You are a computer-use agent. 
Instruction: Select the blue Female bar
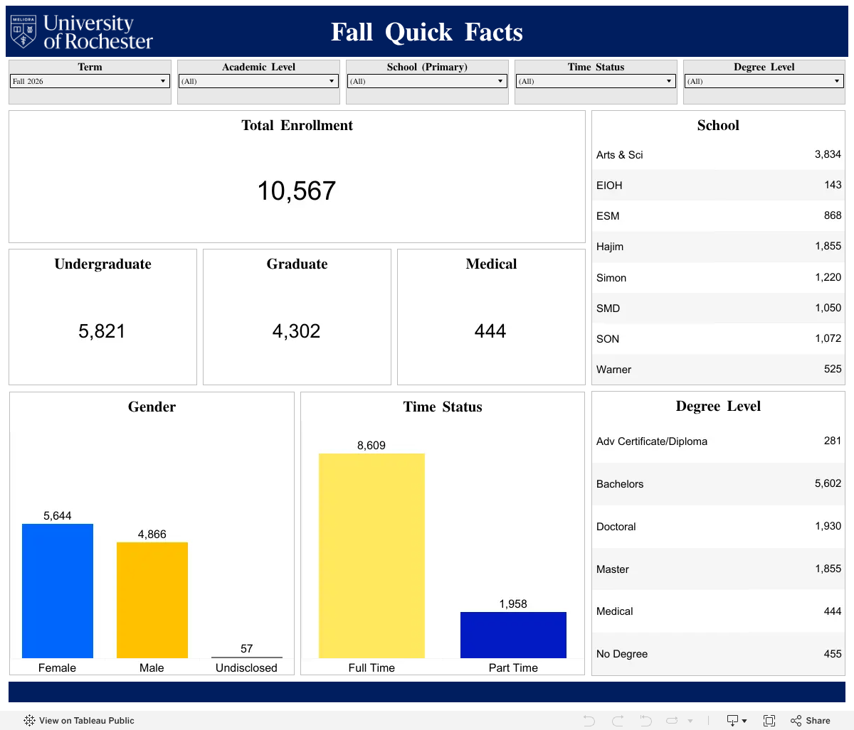click(58, 591)
